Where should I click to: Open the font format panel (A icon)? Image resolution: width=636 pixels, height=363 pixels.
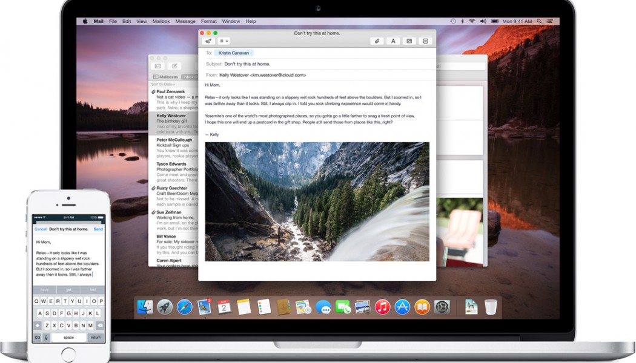click(393, 41)
